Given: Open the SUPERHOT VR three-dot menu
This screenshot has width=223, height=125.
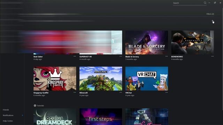Looking at the screenshot, I should coord(121,56).
